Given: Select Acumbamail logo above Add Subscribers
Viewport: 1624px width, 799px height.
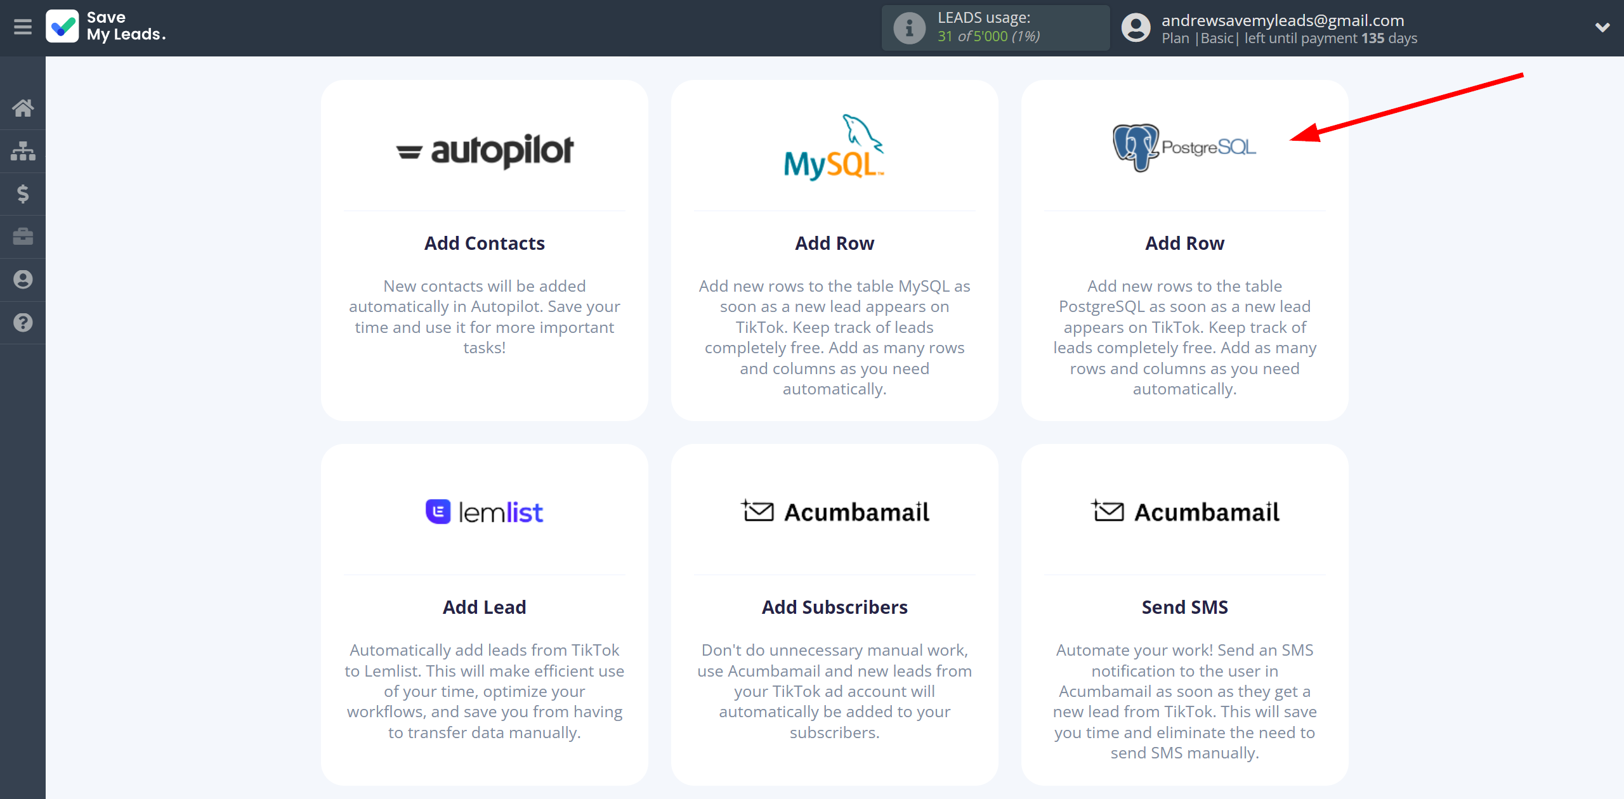Looking at the screenshot, I should (835, 512).
